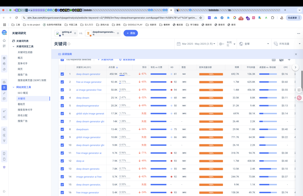Open the 所有流量 traffic dropdown
Viewport: 303px width, 196px height.
click(x=287, y=44)
